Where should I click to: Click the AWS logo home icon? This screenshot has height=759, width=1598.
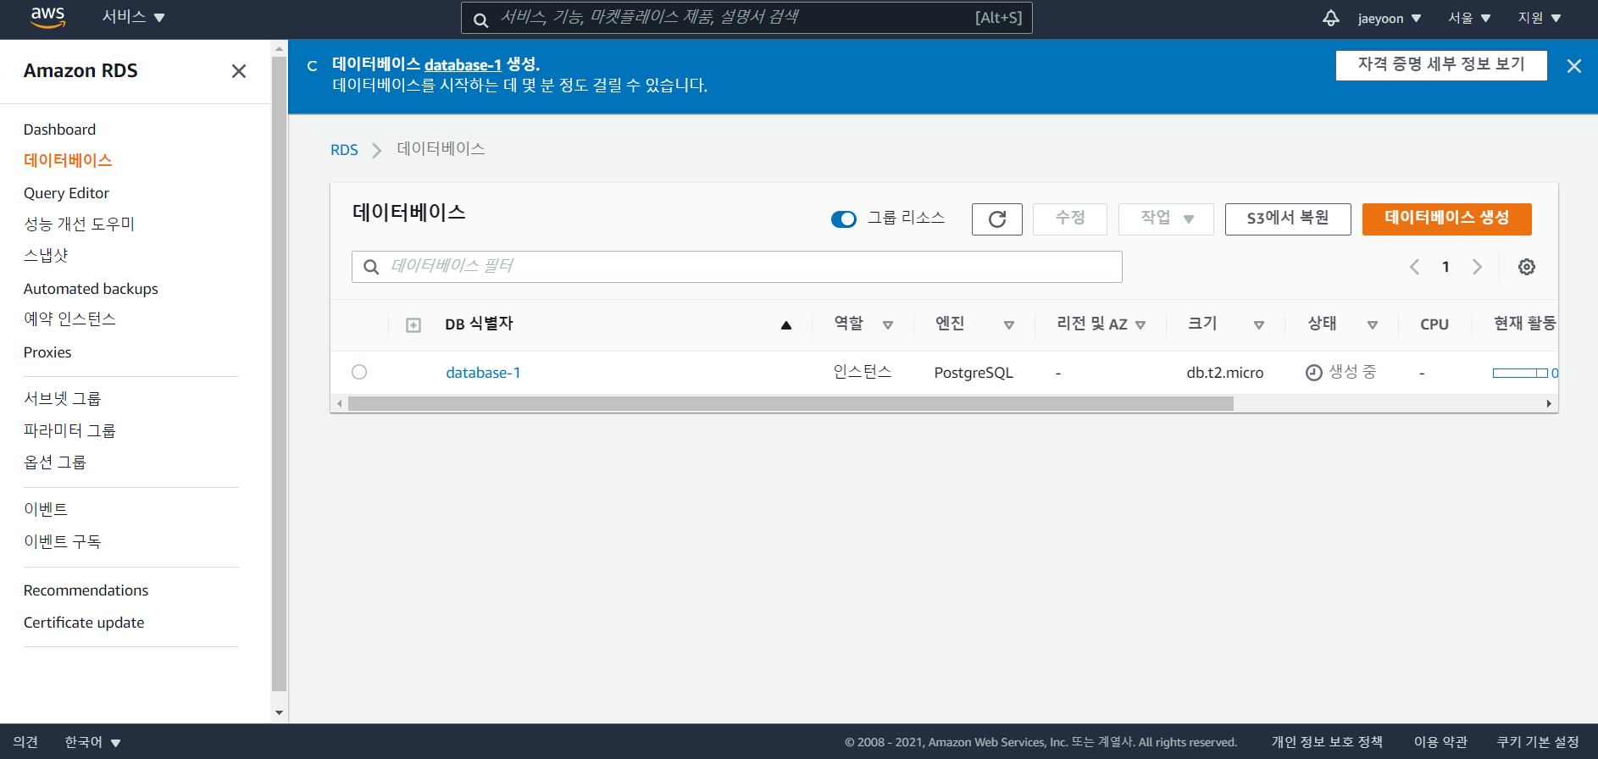47,18
